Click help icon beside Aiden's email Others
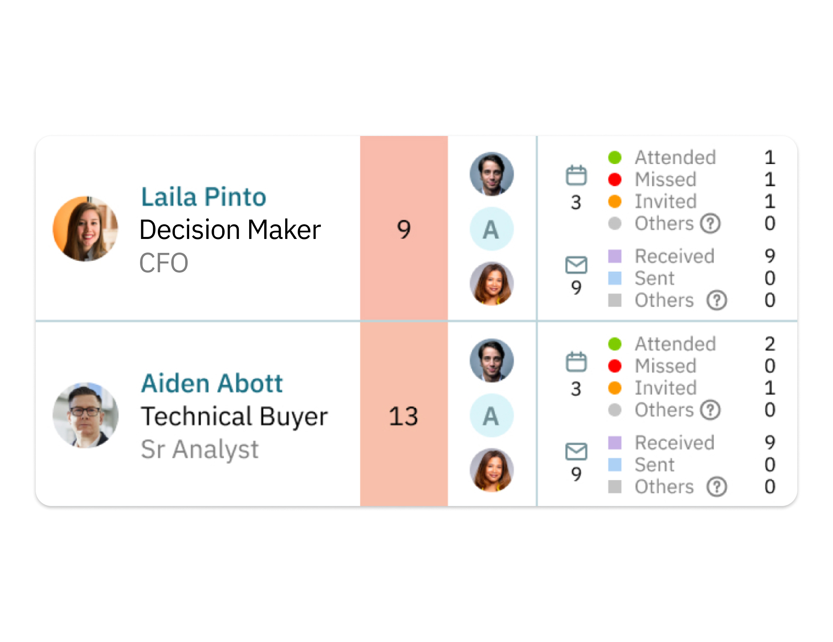Screen dimensions: 833x642 click(x=716, y=487)
